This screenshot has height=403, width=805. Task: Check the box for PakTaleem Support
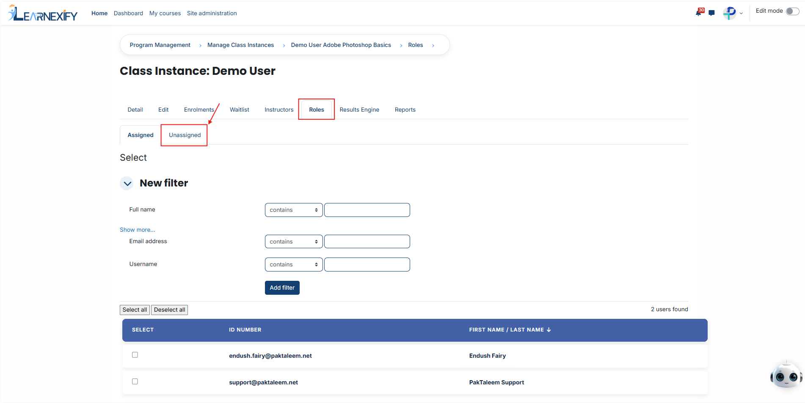(135, 381)
